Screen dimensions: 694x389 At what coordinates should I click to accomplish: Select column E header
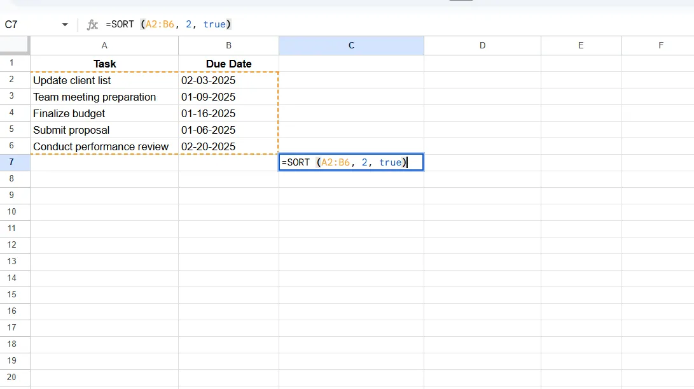[581, 45]
